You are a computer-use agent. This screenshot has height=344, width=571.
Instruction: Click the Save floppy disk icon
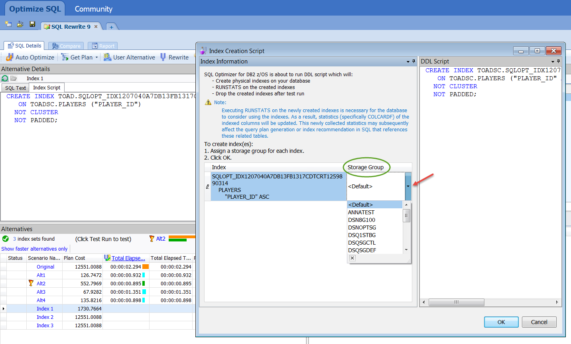click(x=32, y=24)
